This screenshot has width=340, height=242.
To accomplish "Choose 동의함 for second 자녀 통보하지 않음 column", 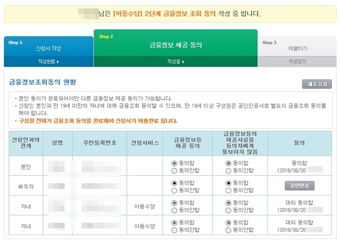I will pos(228,223).
